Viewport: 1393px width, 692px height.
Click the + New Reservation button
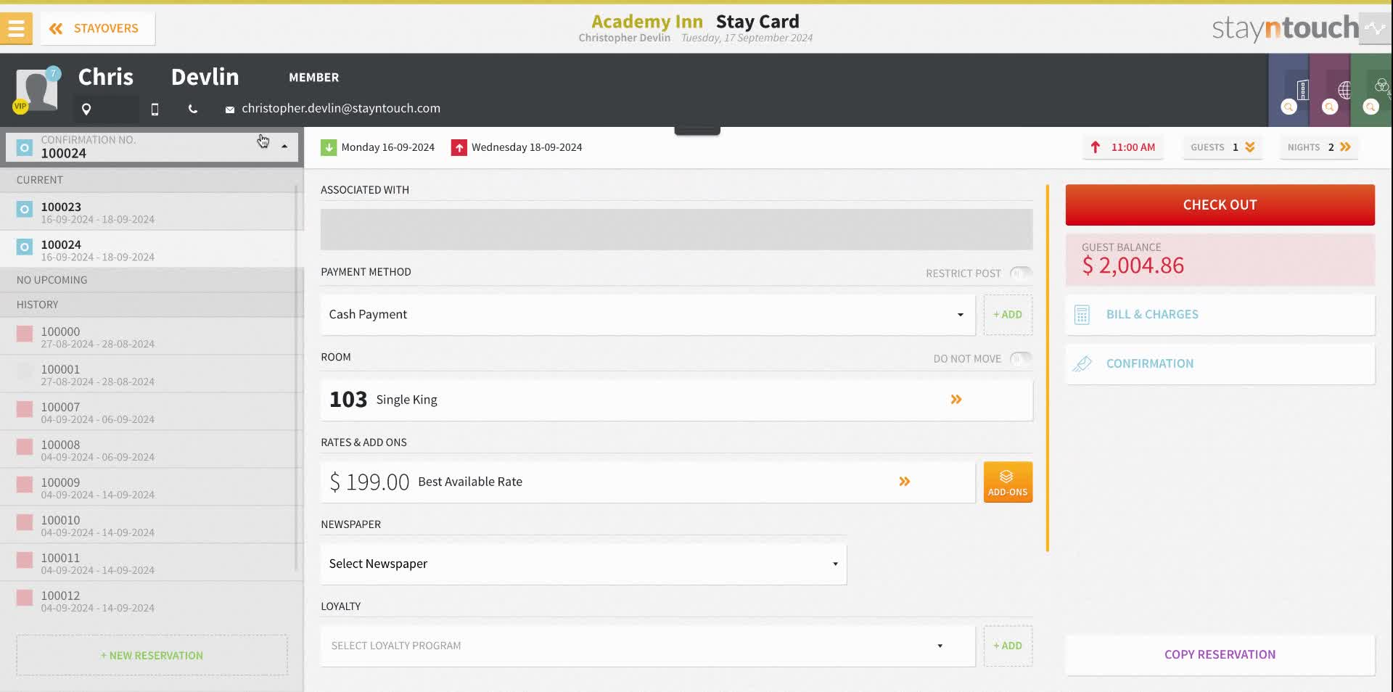point(152,655)
